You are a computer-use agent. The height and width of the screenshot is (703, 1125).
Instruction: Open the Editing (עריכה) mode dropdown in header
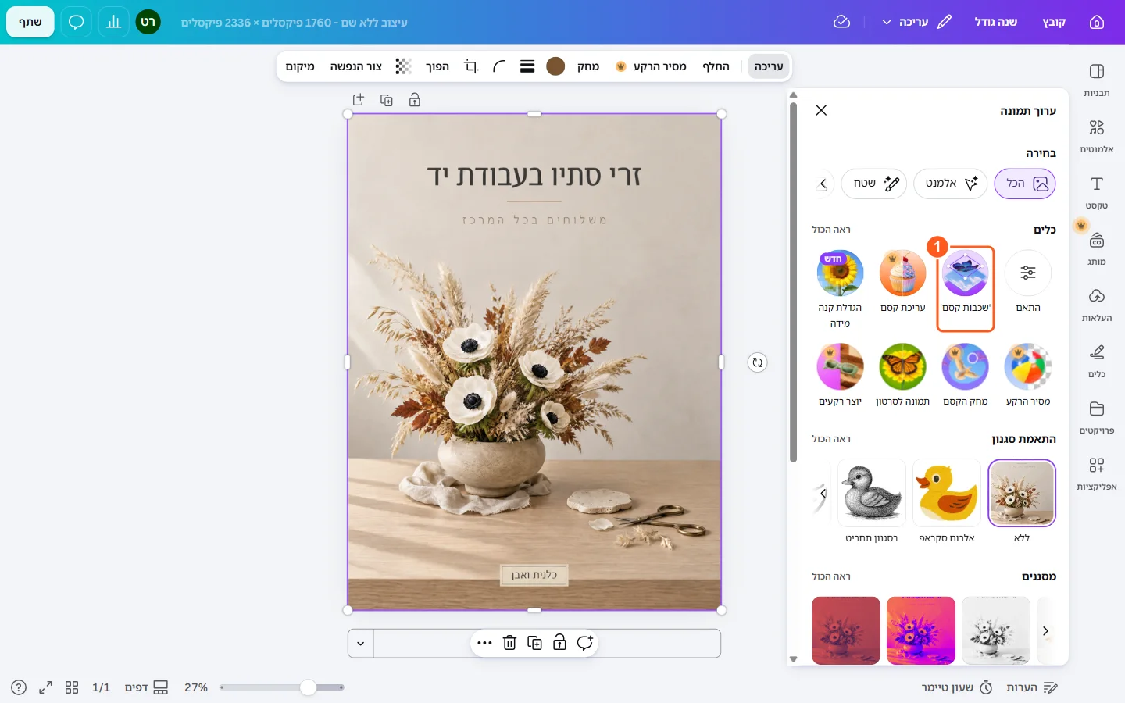[x=916, y=22]
